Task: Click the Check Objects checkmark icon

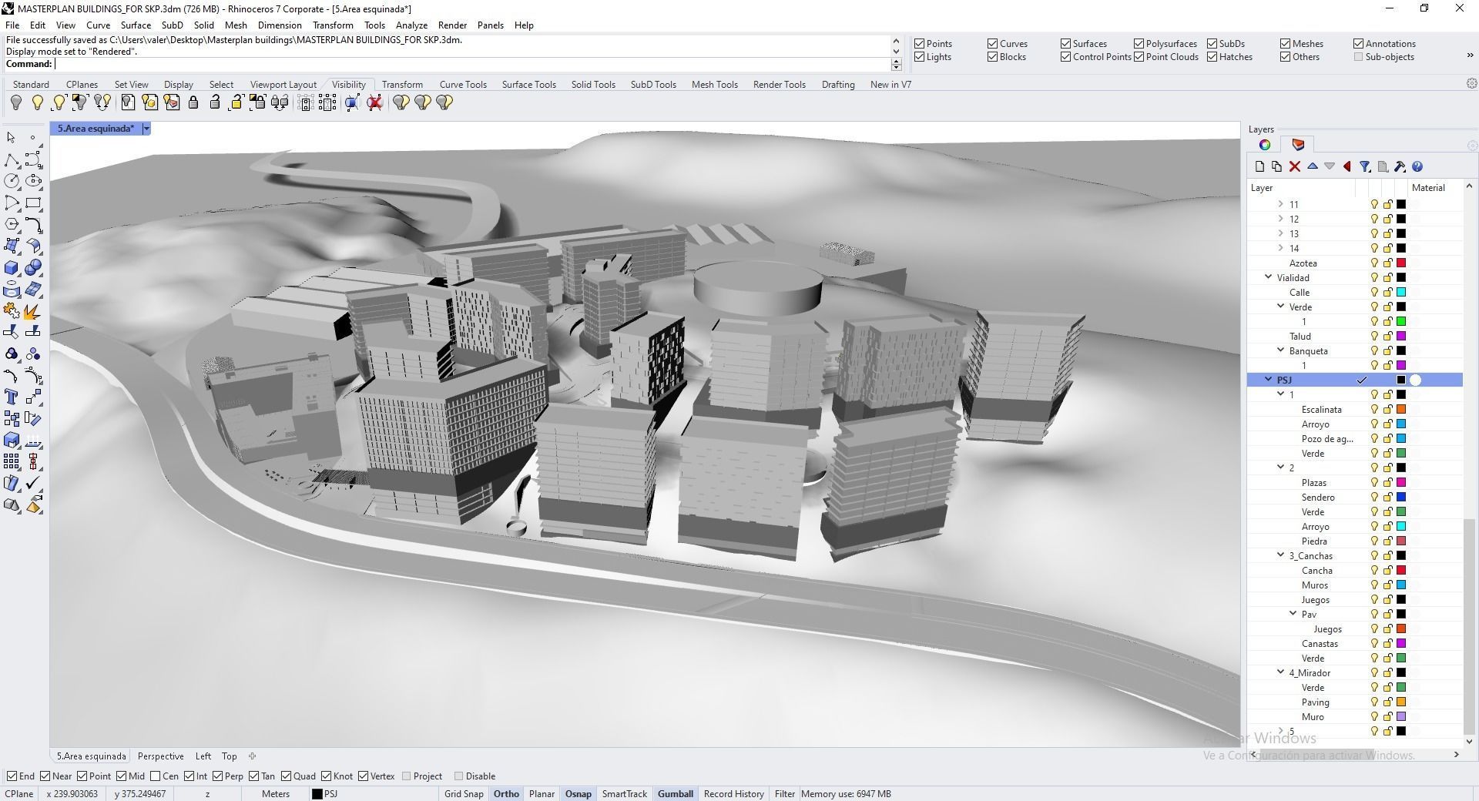Action: pyautogui.click(x=33, y=484)
